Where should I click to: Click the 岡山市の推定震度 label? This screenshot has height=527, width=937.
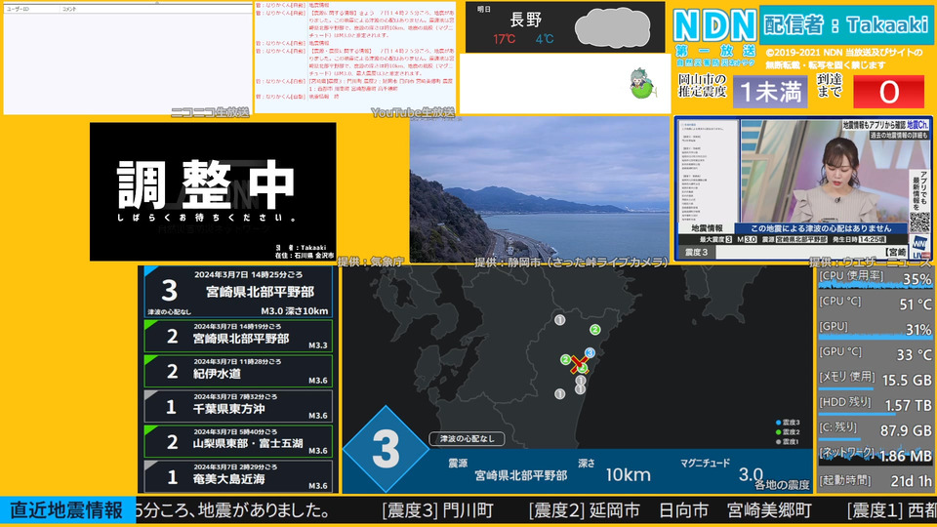click(x=702, y=86)
